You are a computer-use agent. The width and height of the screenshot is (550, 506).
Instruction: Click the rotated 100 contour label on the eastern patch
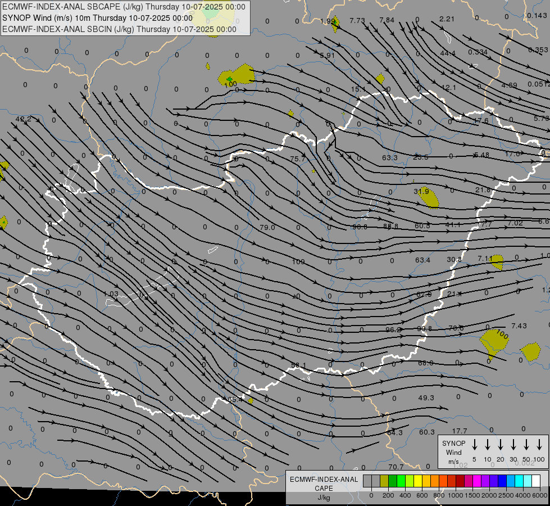502,334
